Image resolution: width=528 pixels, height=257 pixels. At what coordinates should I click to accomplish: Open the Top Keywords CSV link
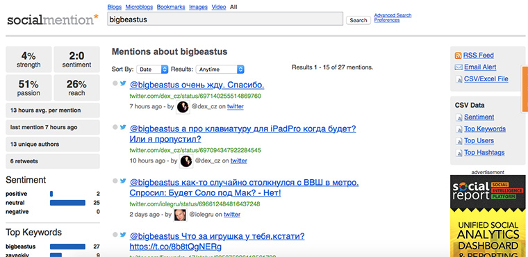[485, 129]
